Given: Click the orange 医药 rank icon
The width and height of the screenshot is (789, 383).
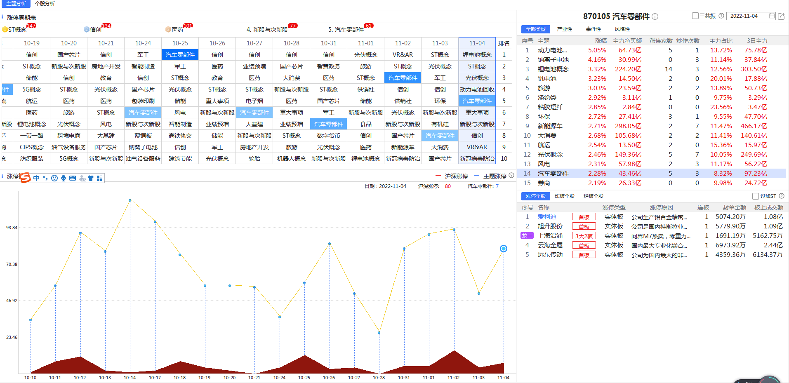Looking at the screenshot, I should point(168,29).
